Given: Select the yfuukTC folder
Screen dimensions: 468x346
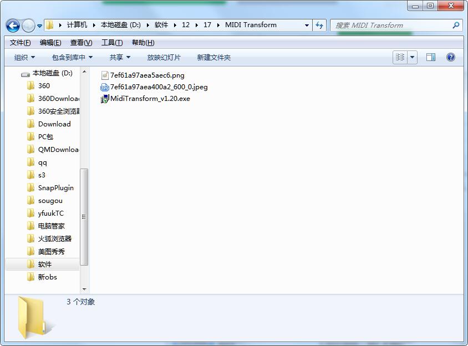Looking at the screenshot, I should [51, 213].
